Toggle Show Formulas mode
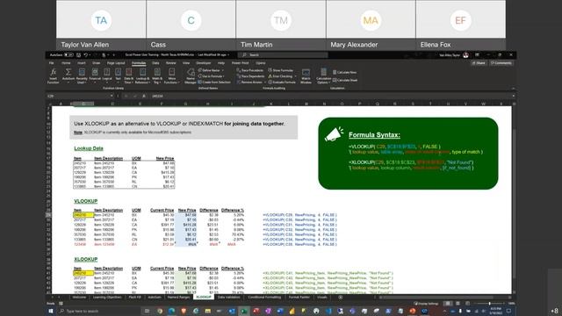562x316 pixels. click(281, 70)
